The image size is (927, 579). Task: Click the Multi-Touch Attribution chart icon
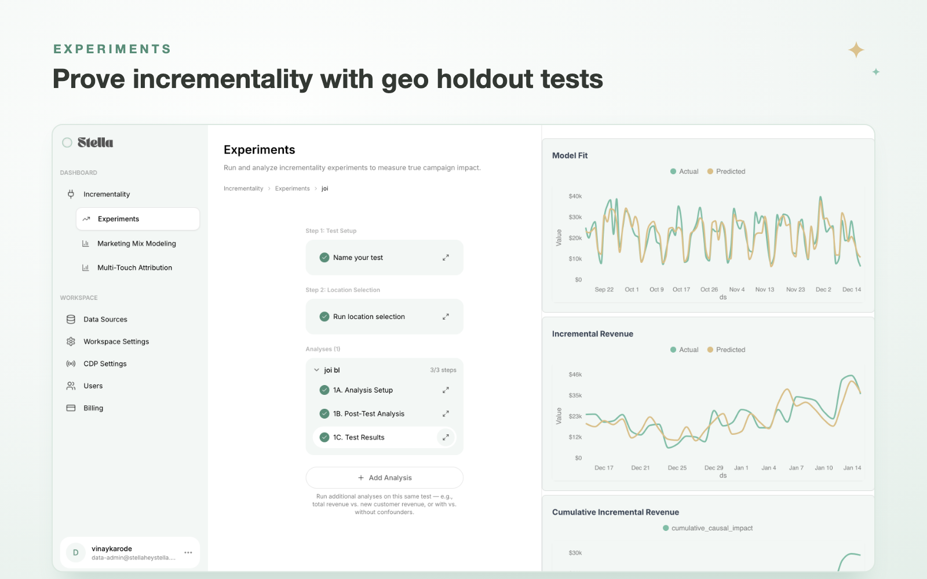[x=85, y=267]
